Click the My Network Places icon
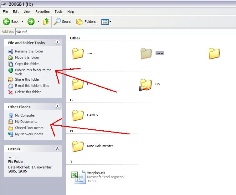Viewport: 236px width, 195px height. 11,134
